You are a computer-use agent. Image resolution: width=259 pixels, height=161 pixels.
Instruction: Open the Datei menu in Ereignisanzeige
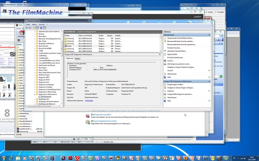(x=28, y=25)
